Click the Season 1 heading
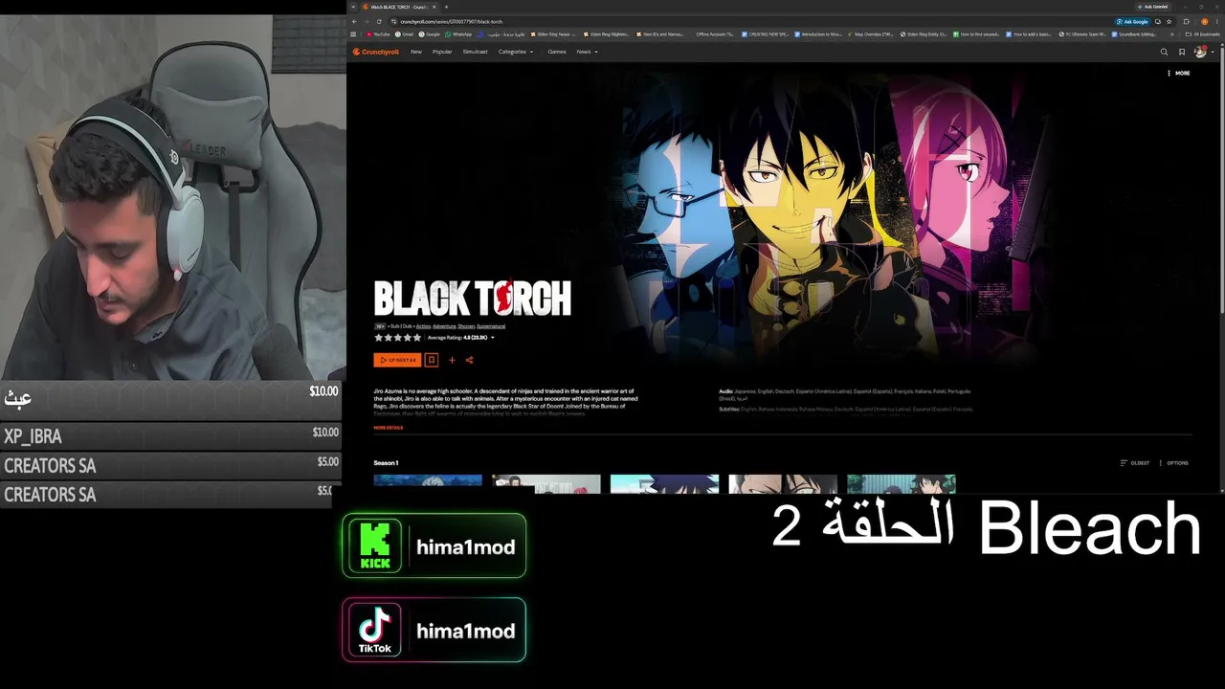 point(386,463)
